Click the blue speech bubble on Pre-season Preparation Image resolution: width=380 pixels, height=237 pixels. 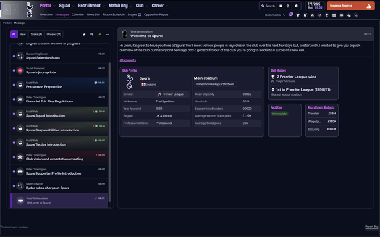96,83
